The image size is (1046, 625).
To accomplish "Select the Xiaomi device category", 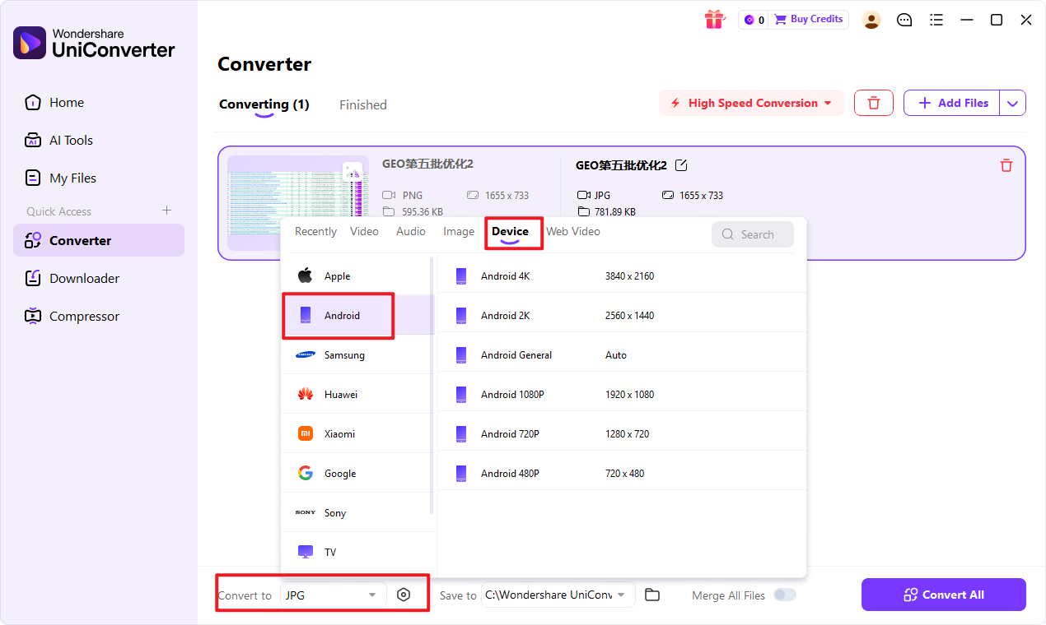I will 358,434.
